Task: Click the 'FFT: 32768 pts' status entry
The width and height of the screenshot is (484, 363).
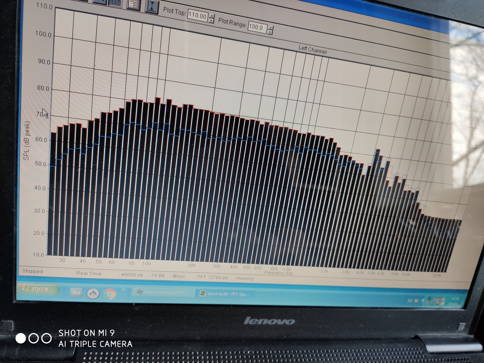Action: [213, 277]
